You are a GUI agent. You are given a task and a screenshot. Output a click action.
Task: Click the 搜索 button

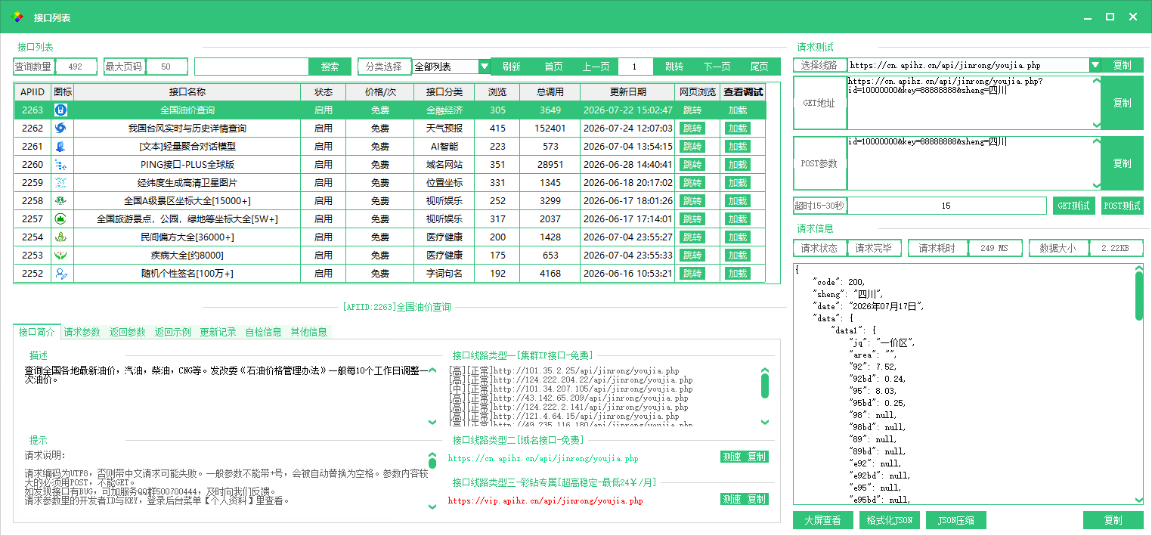click(x=330, y=67)
